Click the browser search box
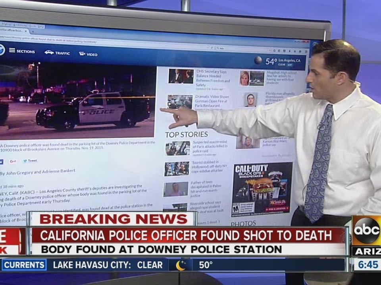Image resolution: width=381 pixels, height=285 pixels. (243, 49)
